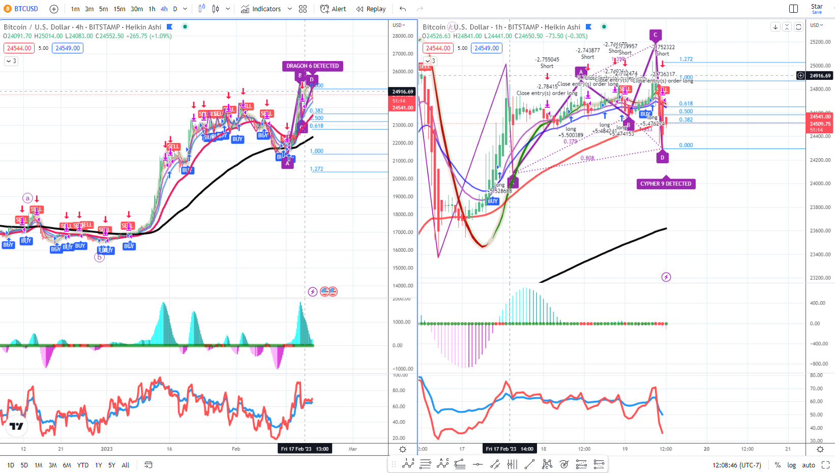
Task: Select the blue bar chart type icon
Action: tap(202, 9)
